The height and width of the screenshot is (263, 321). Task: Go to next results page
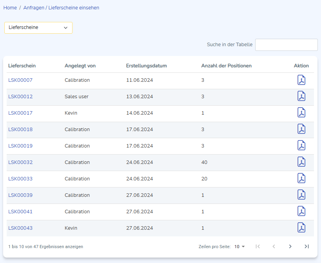(x=290, y=247)
